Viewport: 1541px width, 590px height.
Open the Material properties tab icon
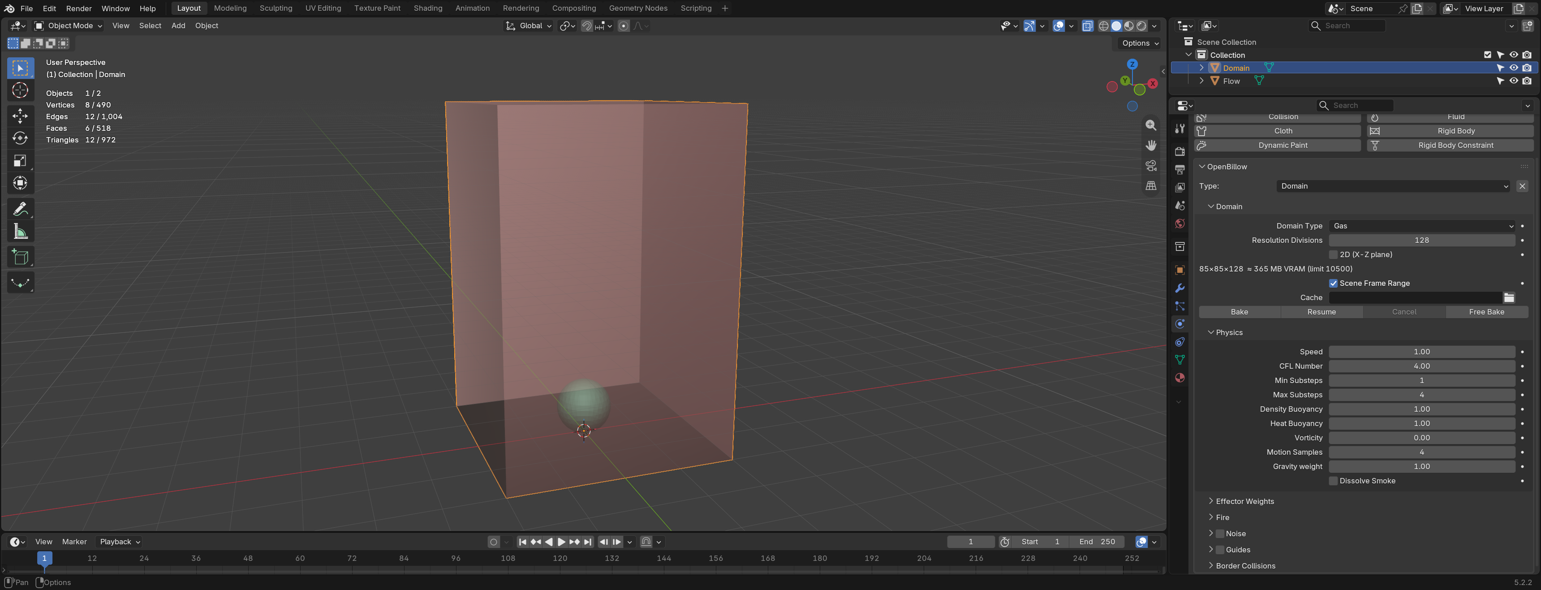tap(1179, 378)
